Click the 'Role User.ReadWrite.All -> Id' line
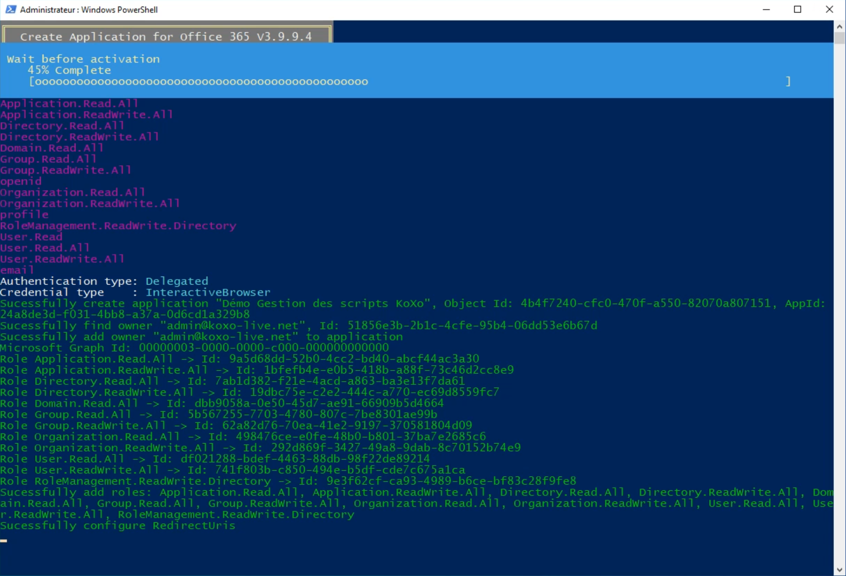 (233, 470)
